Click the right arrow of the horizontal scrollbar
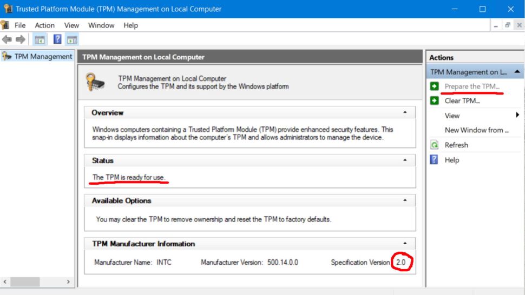 pyautogui.click(x=68, y=282)
